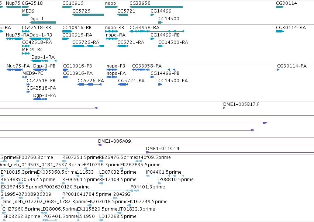Screen dimensions: 314x222
Task: Click EST IP04401.3prime
Action: pyautogui.click(x=147, y=187)
